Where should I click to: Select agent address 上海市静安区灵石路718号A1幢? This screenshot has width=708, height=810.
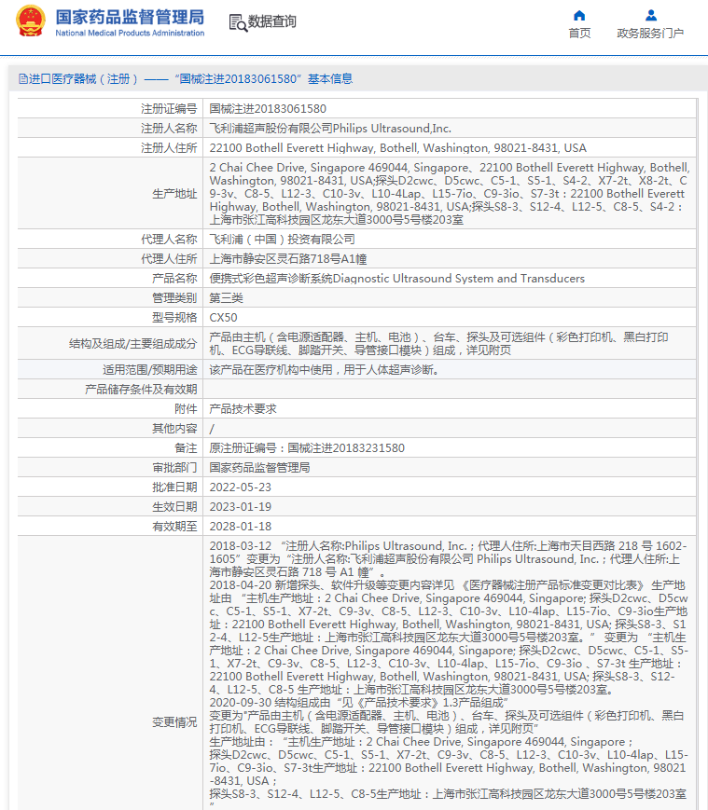point(288,259)
